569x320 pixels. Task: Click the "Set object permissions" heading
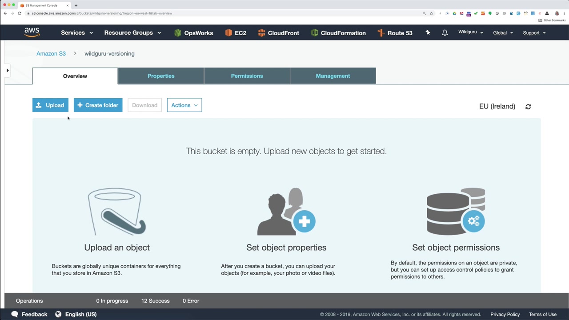point(456,248)
